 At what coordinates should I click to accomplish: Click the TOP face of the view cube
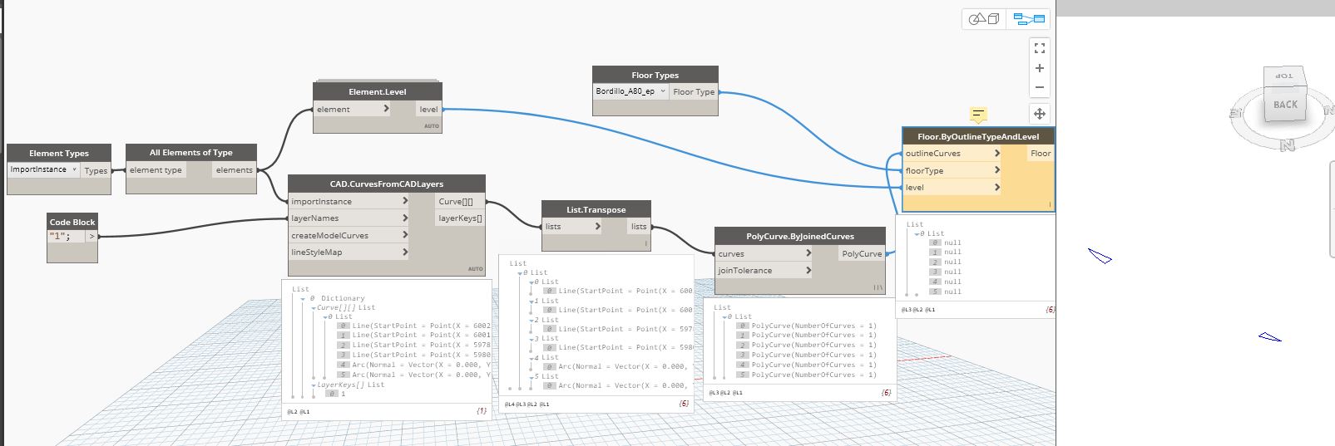pos(1284,76)
